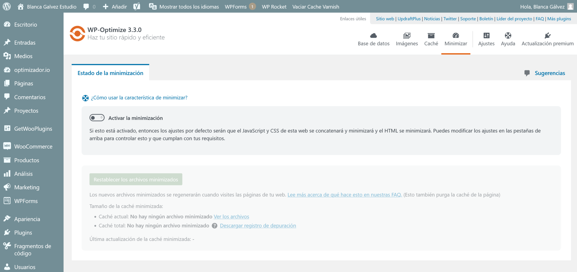Open Ajustes sliders icon

click(486, 36)
